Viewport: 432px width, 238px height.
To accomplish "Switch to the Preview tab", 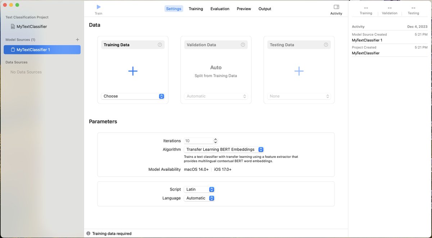I will pyautogui.click(x=244, y=9).
